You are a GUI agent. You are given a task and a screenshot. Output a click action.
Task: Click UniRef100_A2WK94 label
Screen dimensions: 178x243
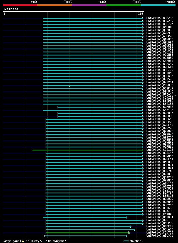tap(160, 46)
